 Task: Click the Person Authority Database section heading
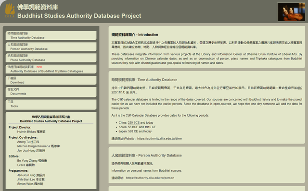[146, 155]
